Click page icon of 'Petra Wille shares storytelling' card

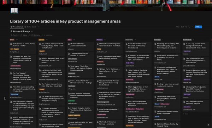pyautogui.click(x=11, y=87)
